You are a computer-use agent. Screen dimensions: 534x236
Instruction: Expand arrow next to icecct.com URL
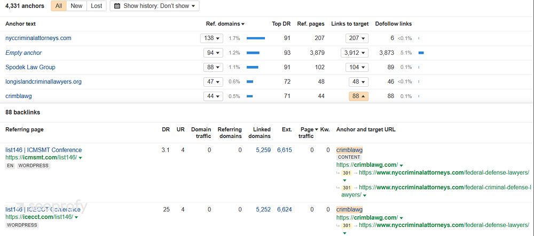[76, 217]
